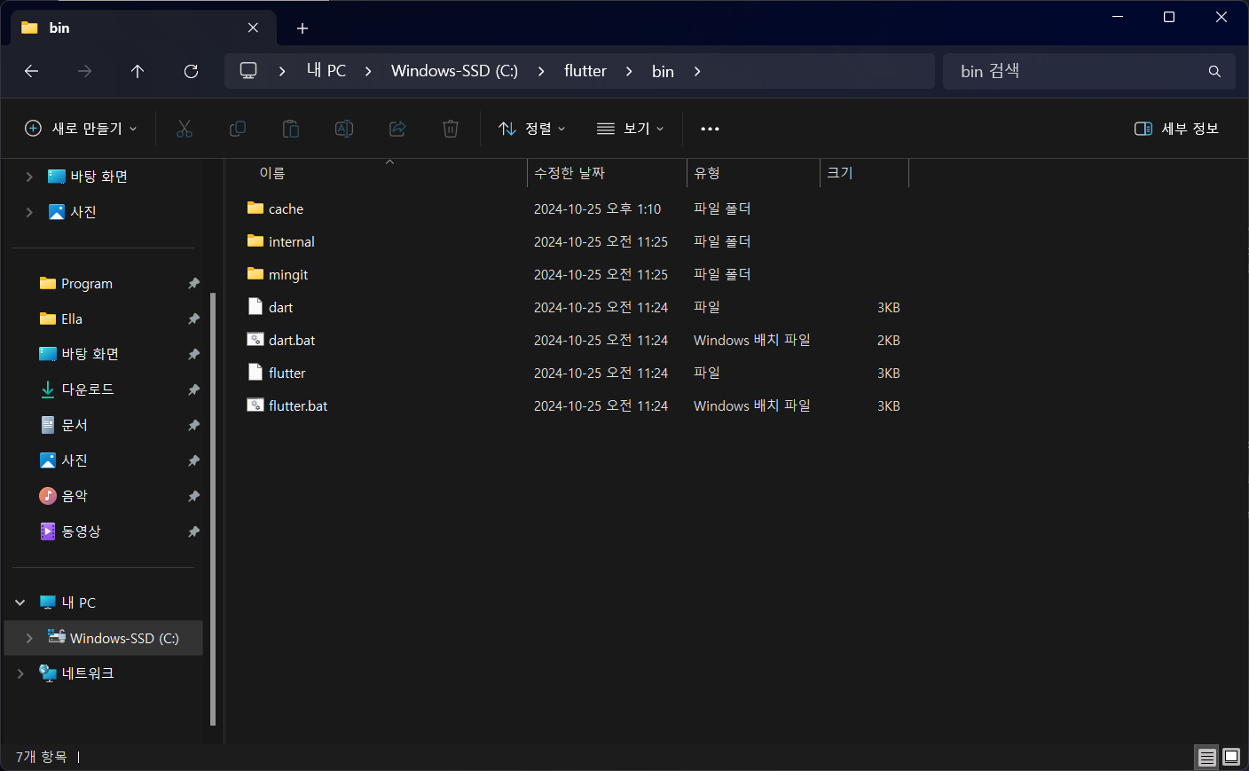Expand 바탕 화면 at top of navigation tree

pyautogui.click(x=29, y=177)
